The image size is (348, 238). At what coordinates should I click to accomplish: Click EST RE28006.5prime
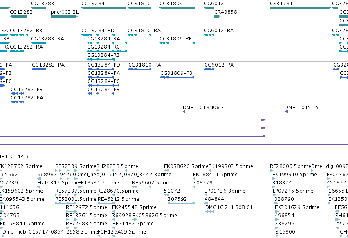click(290, 166)
